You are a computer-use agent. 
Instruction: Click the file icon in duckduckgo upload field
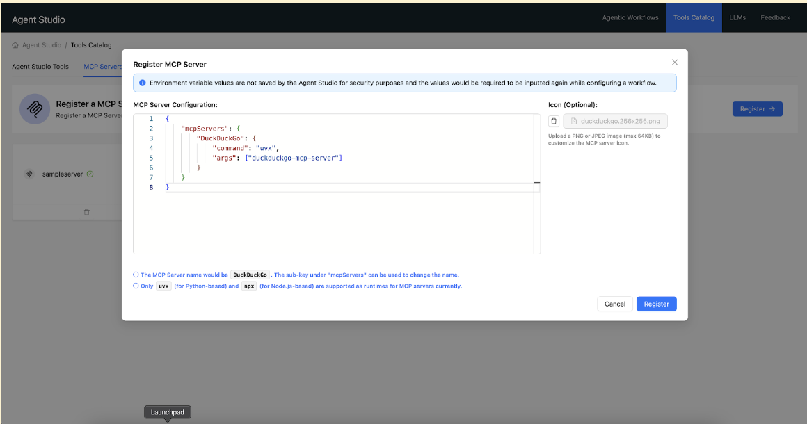(x=574, y=121)
